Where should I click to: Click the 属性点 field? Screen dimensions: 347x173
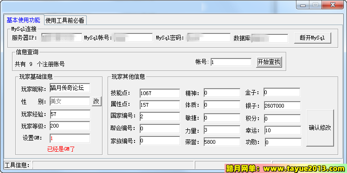[x=160, y=105]
